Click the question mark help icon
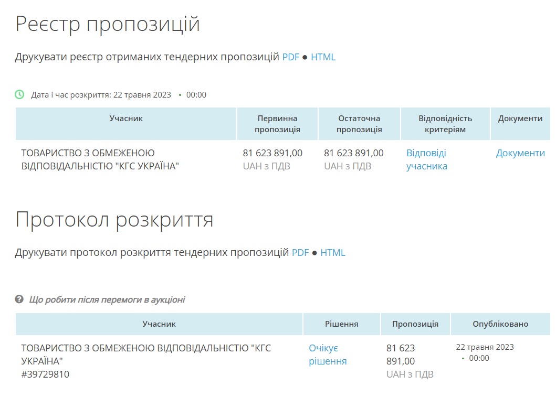Viewport: 556px width, 397px height. (x=19, y=299)
